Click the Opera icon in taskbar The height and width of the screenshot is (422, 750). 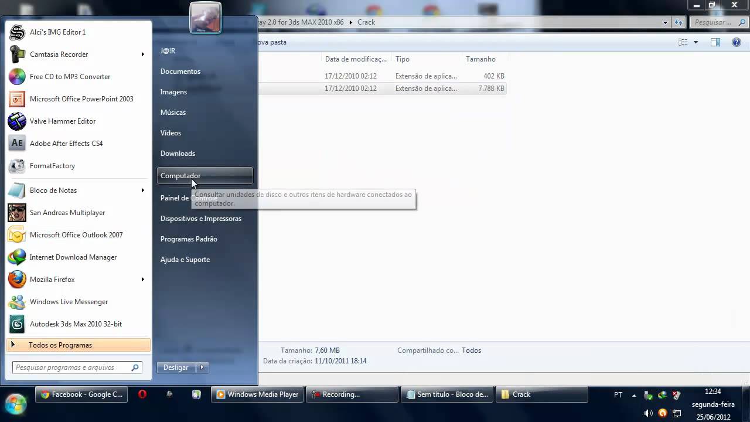(x=142, y=394)
